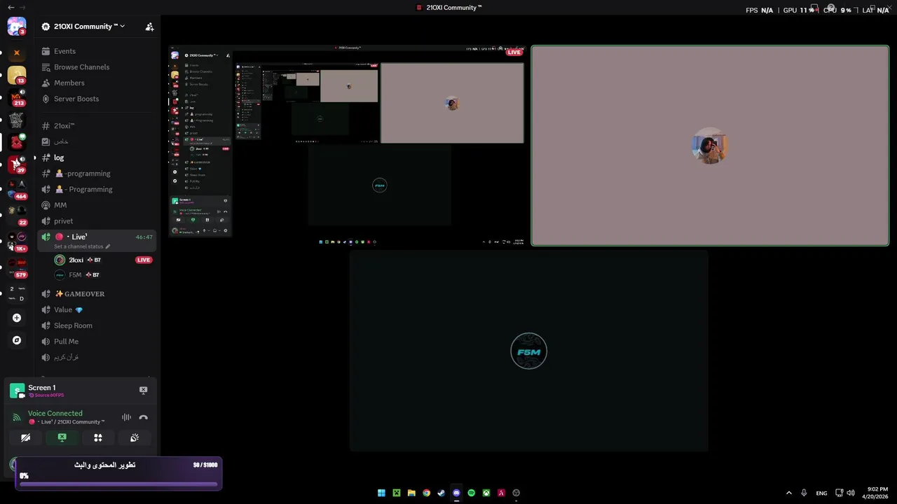
Task: Open the server icon with 213 badge
Action: 17,97
